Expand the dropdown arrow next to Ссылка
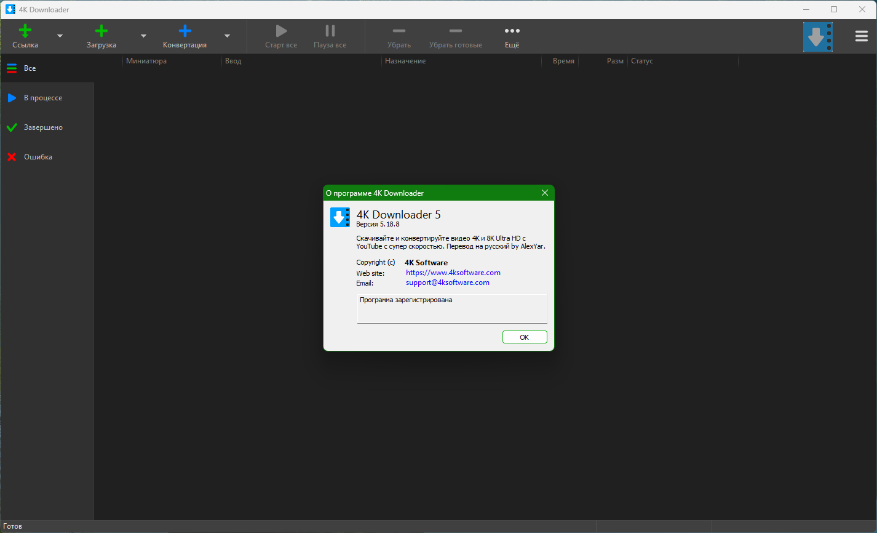Image resolution: width=877 pixels, height=533 pixels. coord(60,36)
